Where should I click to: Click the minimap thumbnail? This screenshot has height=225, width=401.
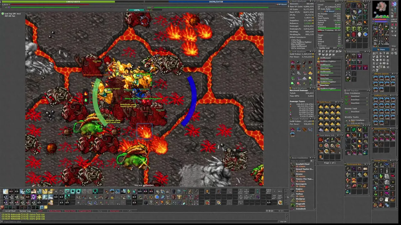click(x=381, y=9)
